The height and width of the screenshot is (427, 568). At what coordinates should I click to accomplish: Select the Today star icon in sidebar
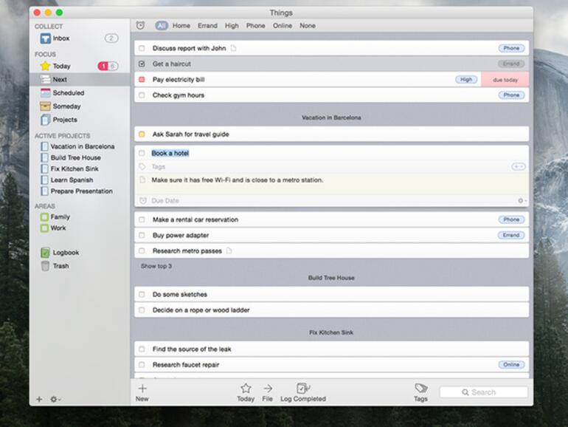[x=46, y=66]
